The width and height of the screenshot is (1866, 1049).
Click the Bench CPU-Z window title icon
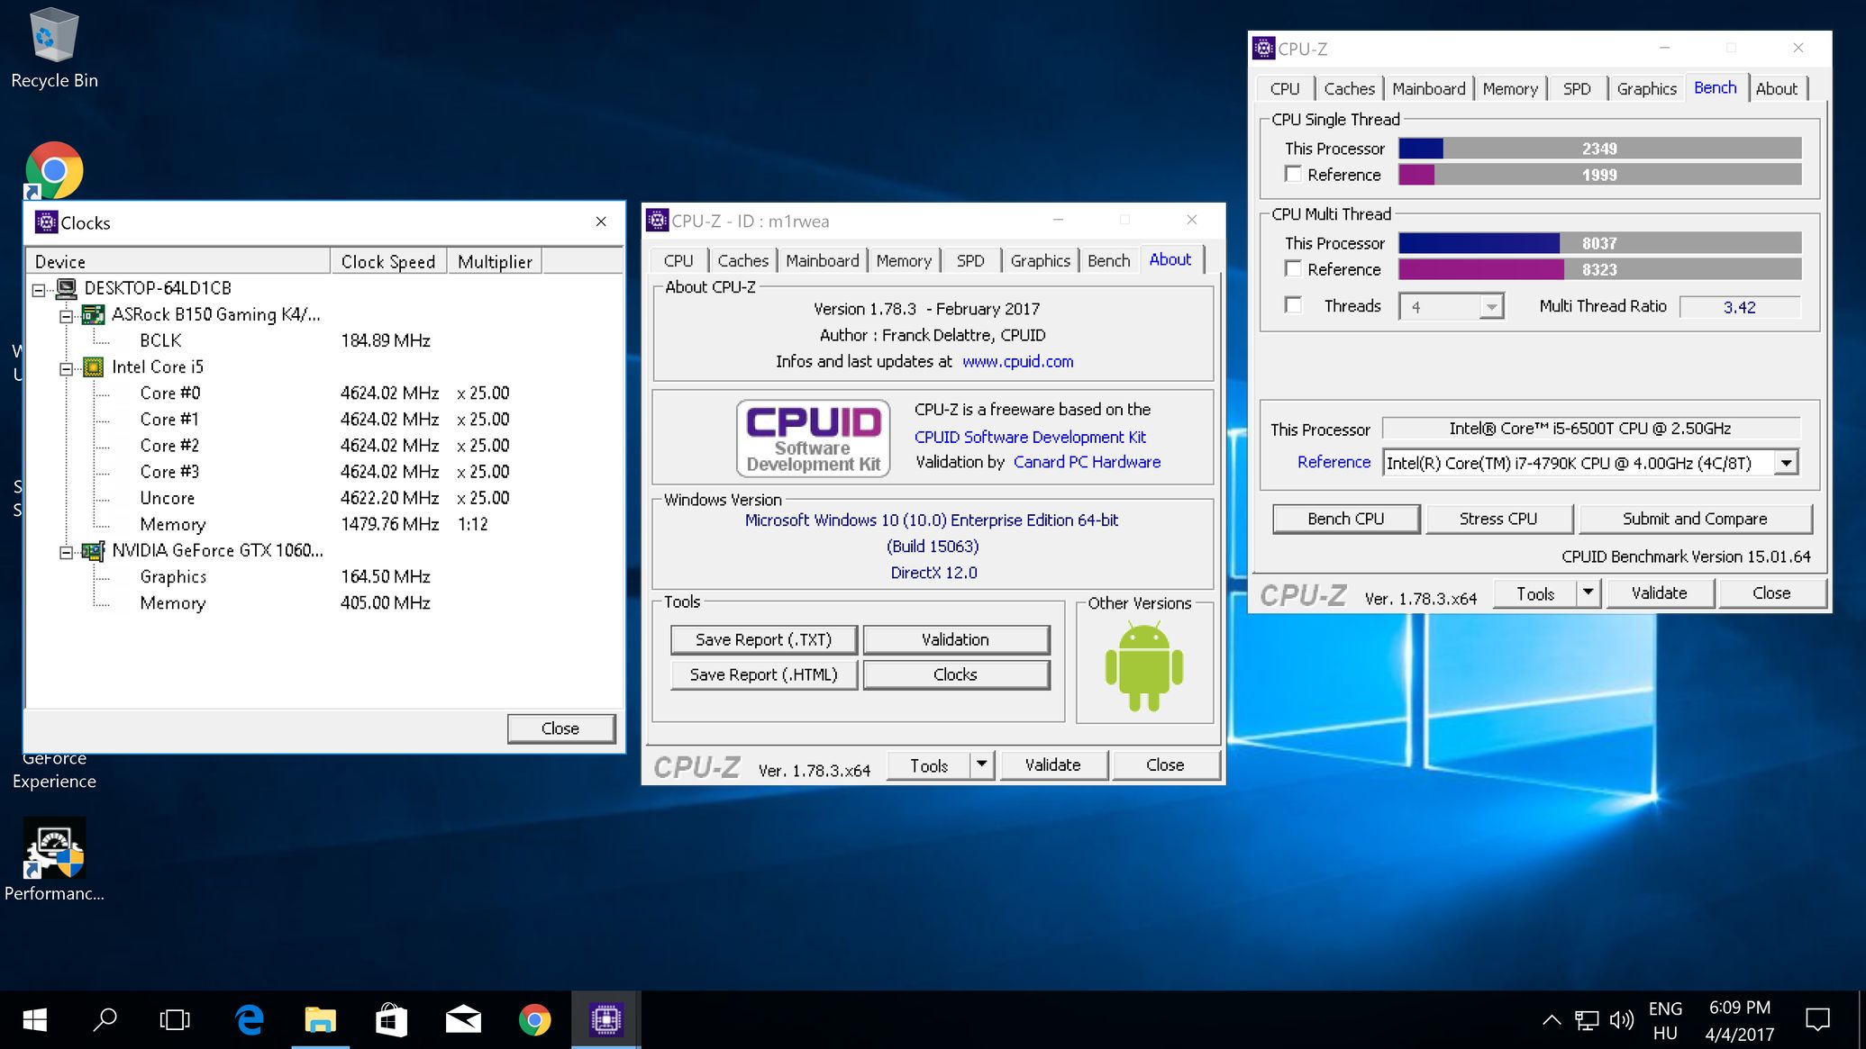[1264, 48]
